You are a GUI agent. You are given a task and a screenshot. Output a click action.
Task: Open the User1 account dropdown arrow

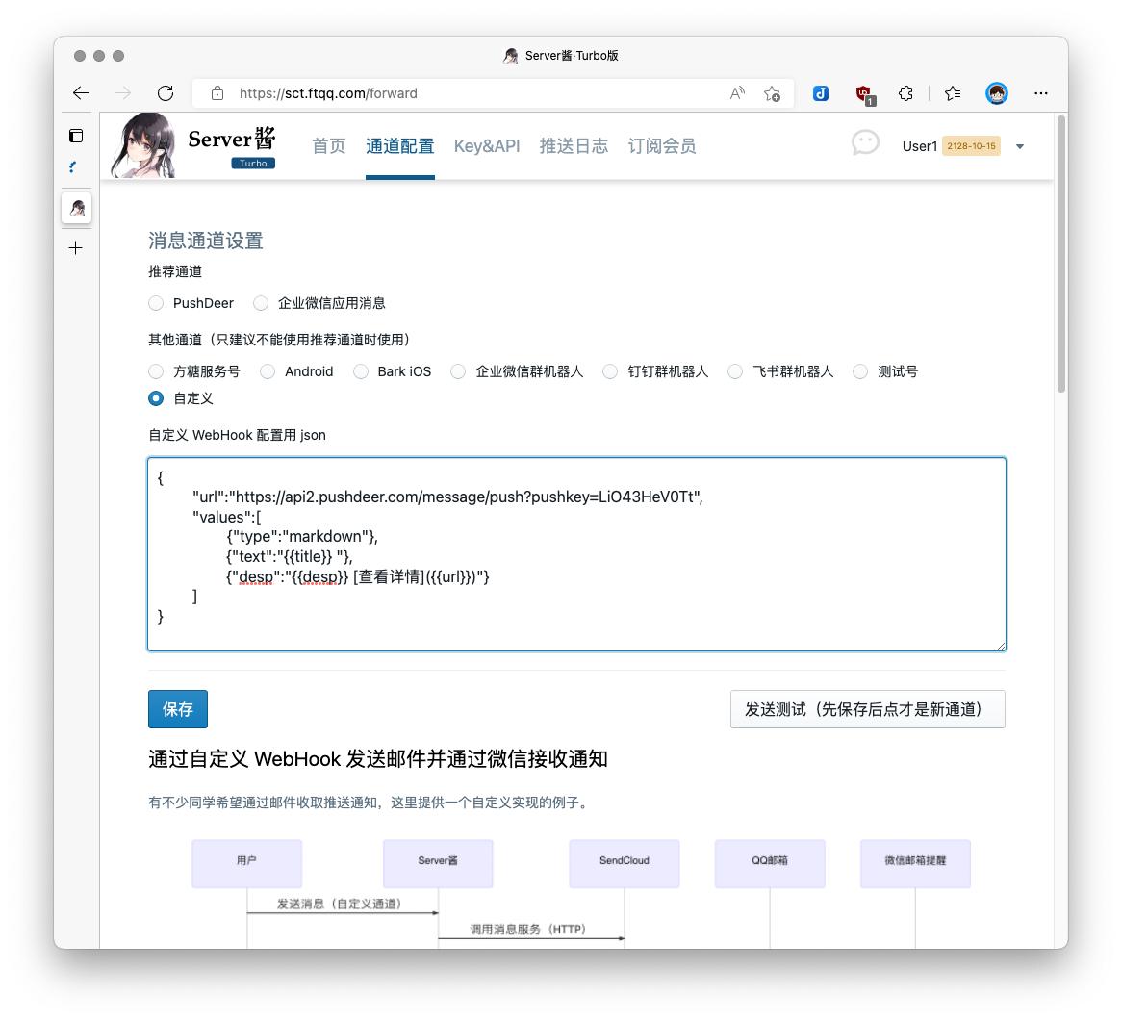tap(1019, 146)
